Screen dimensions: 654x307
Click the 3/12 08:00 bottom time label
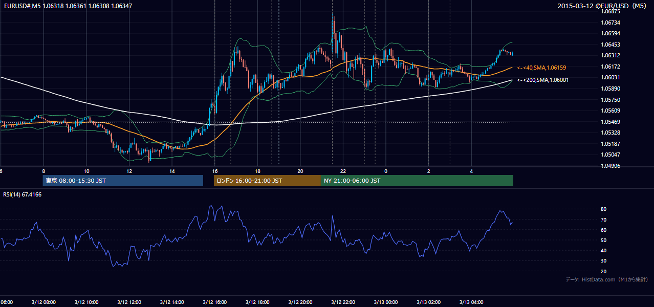(x=43, y=302)
